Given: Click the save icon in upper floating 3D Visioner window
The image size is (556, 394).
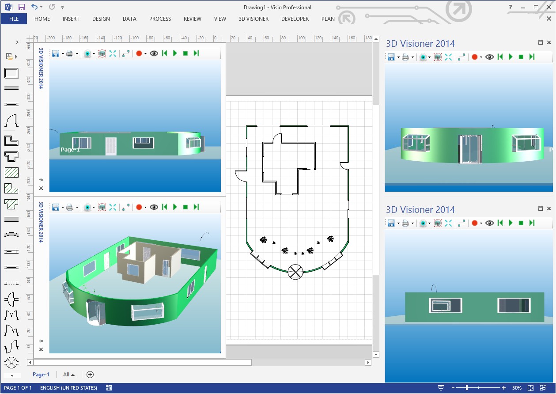Looking at the screenshot, I should coord(391,57).
